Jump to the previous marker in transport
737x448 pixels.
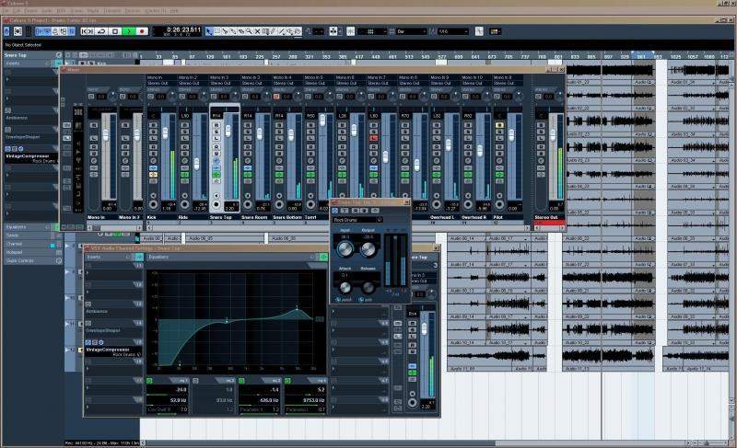click(x=85, y=31)
